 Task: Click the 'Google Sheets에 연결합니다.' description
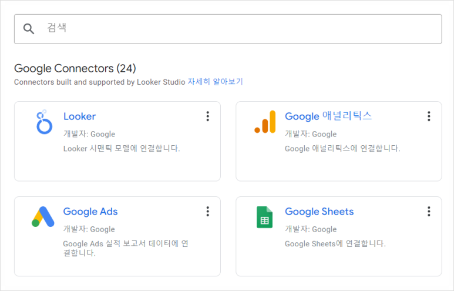335,243
